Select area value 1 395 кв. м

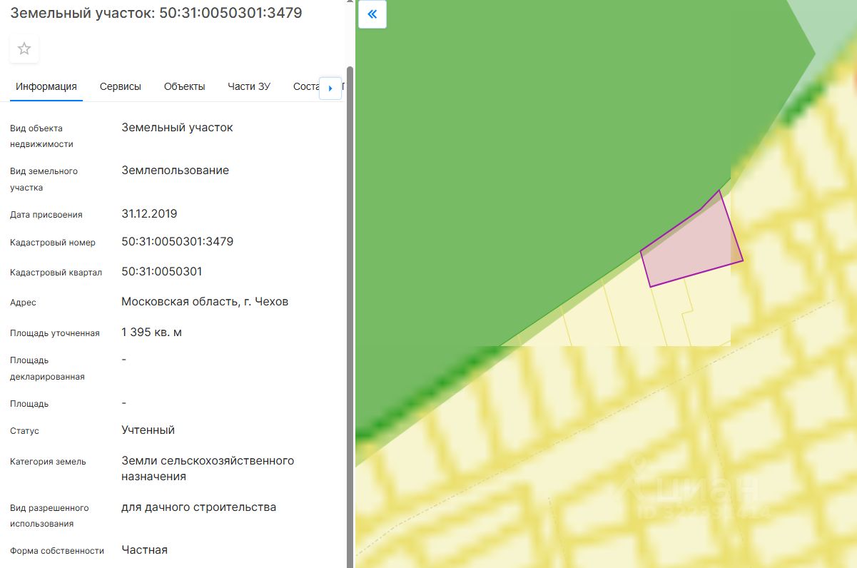point(151,333)
